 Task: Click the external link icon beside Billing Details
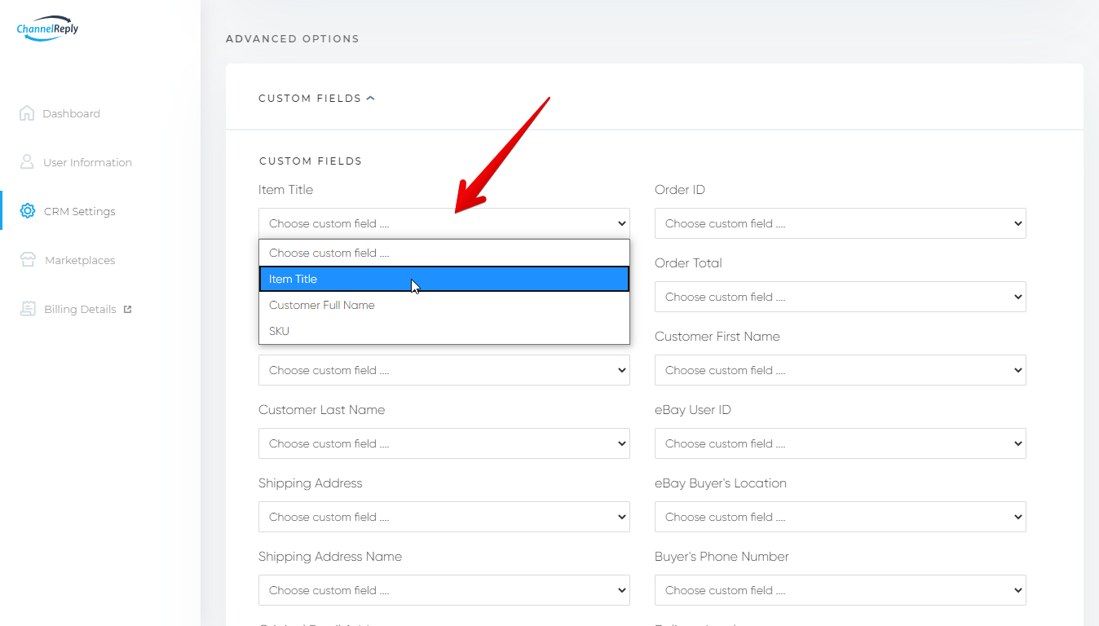pos(127,309)
